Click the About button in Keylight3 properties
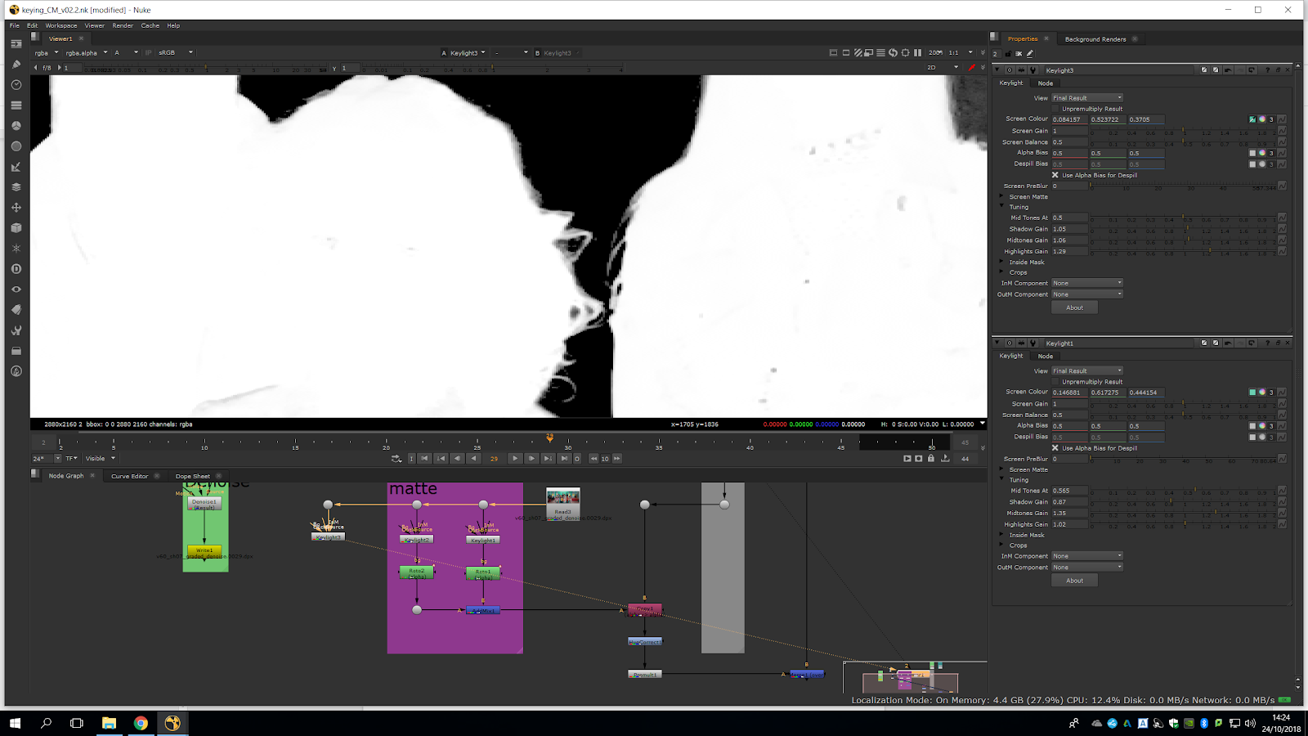1308x736 pixels. point(1074,307)
